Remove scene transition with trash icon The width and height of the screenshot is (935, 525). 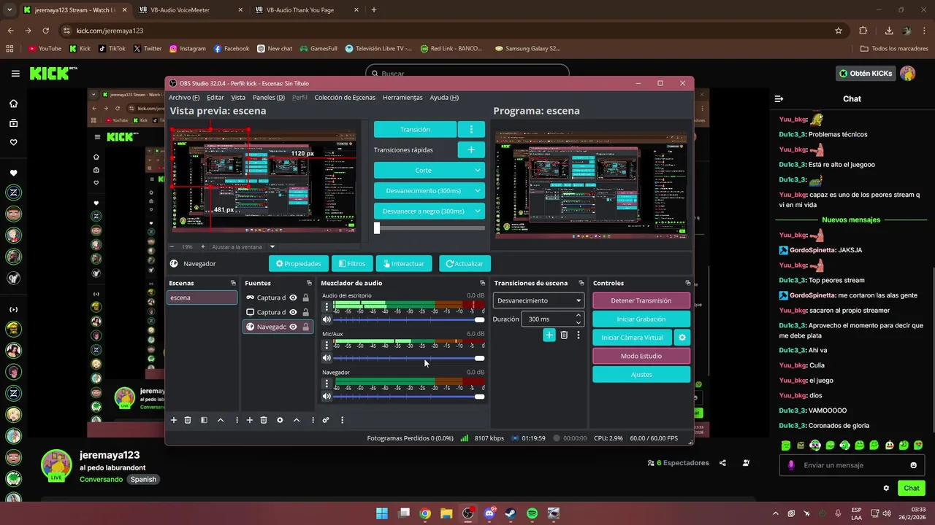point(564,335)
